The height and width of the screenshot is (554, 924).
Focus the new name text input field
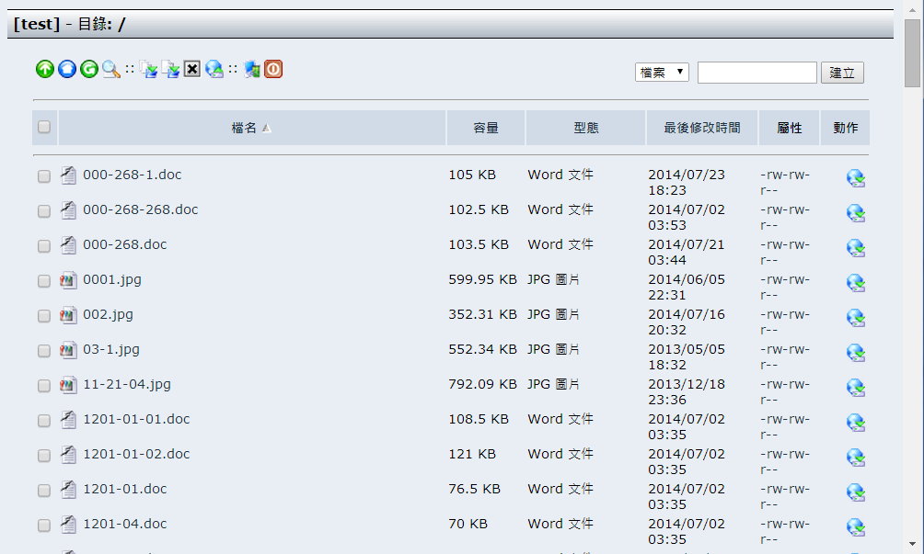point(757,73)
